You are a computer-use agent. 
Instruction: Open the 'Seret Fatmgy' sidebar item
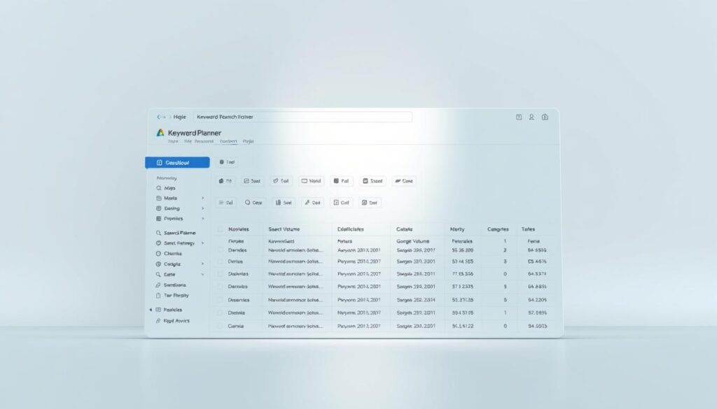point(176,243)
